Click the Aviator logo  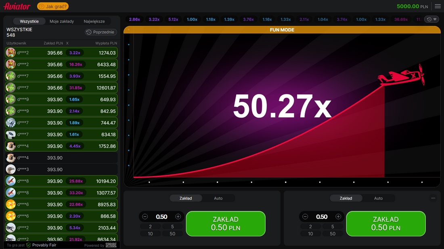pos(17,6)
